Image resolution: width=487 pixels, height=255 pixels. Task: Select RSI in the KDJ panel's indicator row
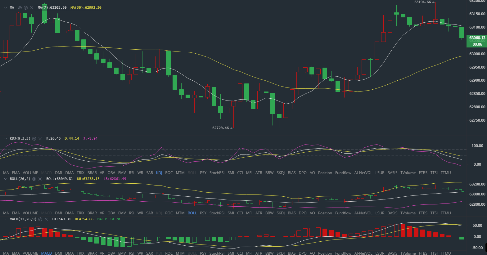click(132, 173)
